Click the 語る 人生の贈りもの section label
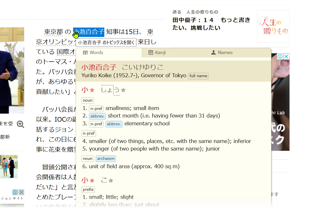Screen dimensions: 333x208 pos(195,12)
